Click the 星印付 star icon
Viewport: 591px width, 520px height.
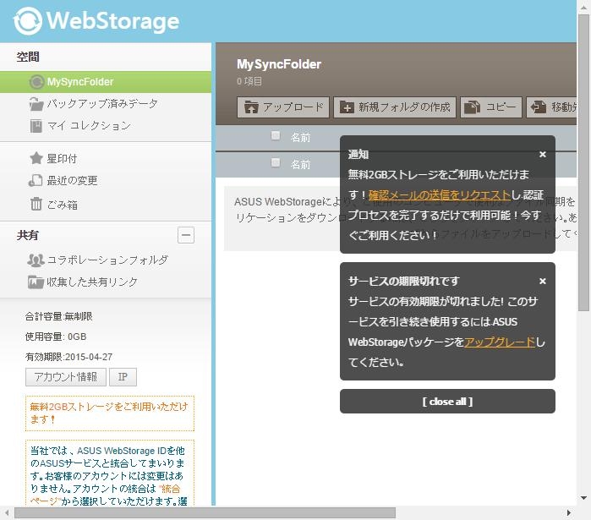point(36,158)
